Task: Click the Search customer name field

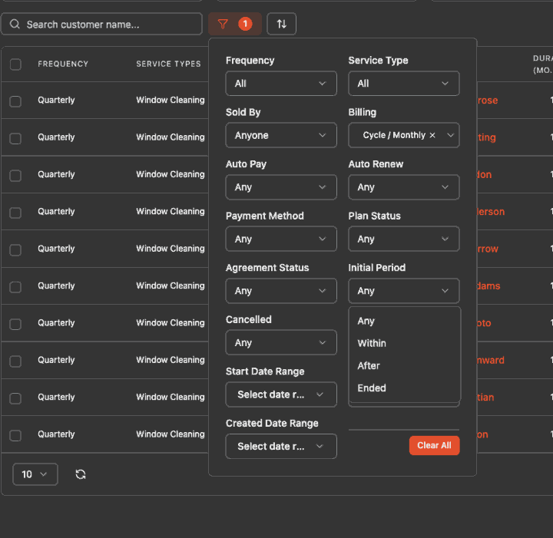Action: tap(102, 24)
